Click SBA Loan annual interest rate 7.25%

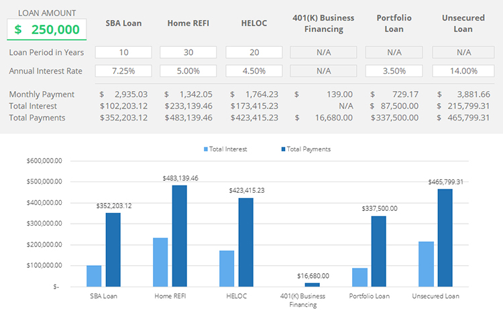tap(123, 70)
